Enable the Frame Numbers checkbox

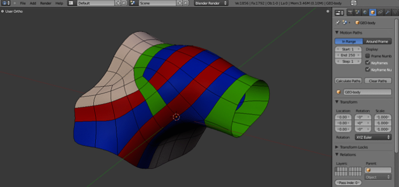click(x=368, y=56)
